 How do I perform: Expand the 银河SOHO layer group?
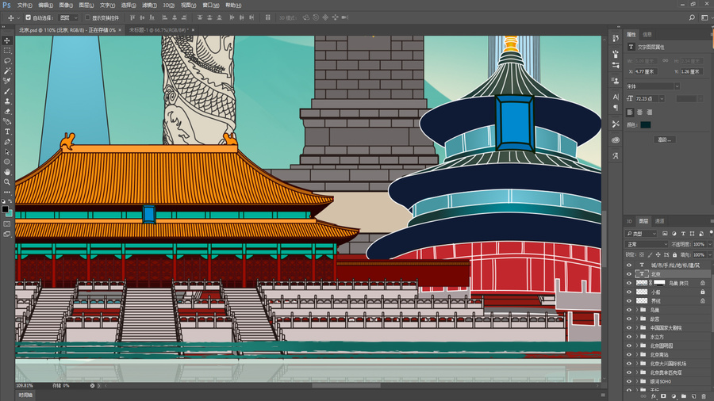tap(637, 381)
